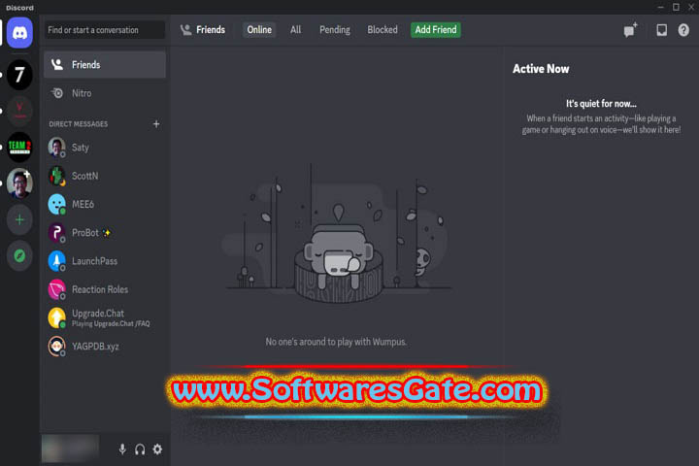Open the TEAM server icon

pyautogui.click(x=19, y=147)
